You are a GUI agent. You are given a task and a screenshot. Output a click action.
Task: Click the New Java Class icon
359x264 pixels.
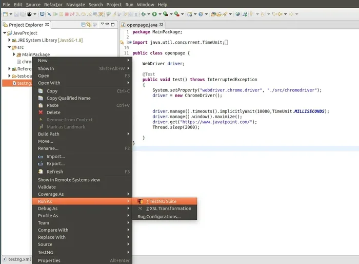coord(201,14)
